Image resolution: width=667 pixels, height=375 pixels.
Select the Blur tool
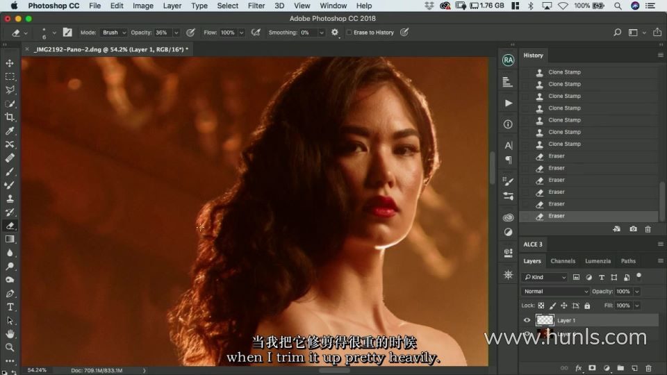pyautogui.click(x=10, y=253)
